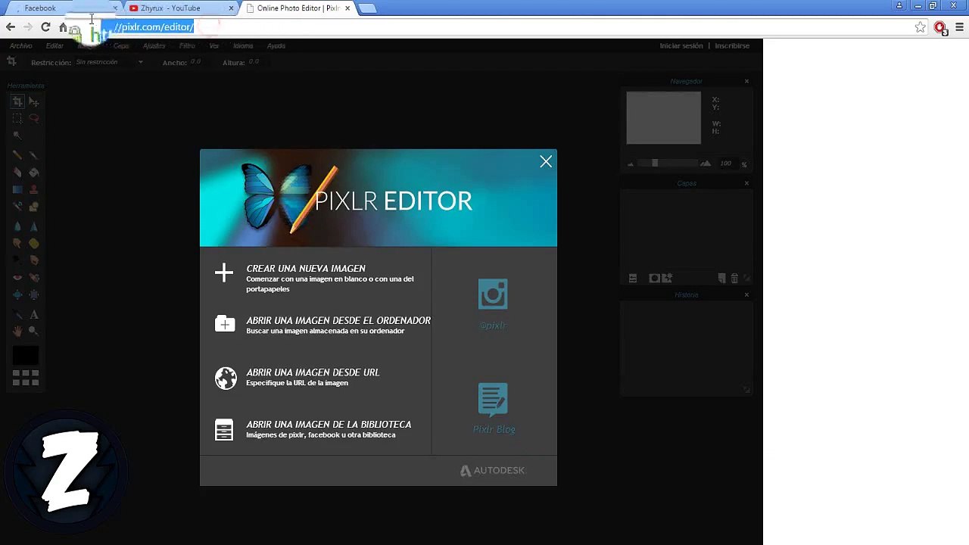Open the Chrome menu button

tap(960, 27)
